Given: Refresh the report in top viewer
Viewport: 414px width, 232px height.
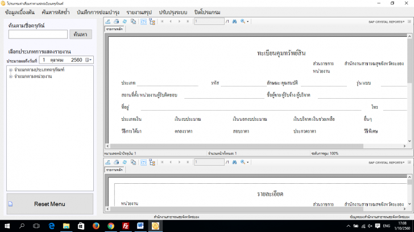Looking at the screenshot, I should (x=125, y=22).
